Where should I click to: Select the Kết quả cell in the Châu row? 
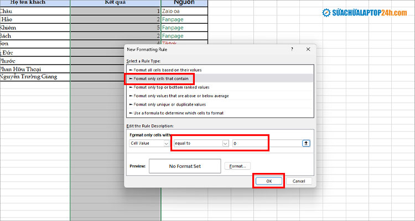[116, 11]
